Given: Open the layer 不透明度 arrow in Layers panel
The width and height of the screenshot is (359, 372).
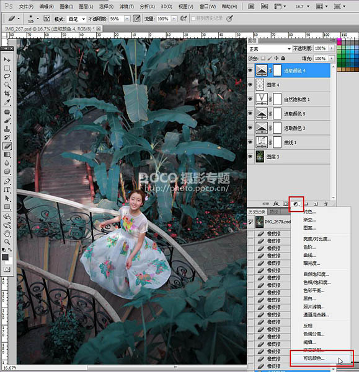Looking at the screenshot, I should (x=332, y=49).
